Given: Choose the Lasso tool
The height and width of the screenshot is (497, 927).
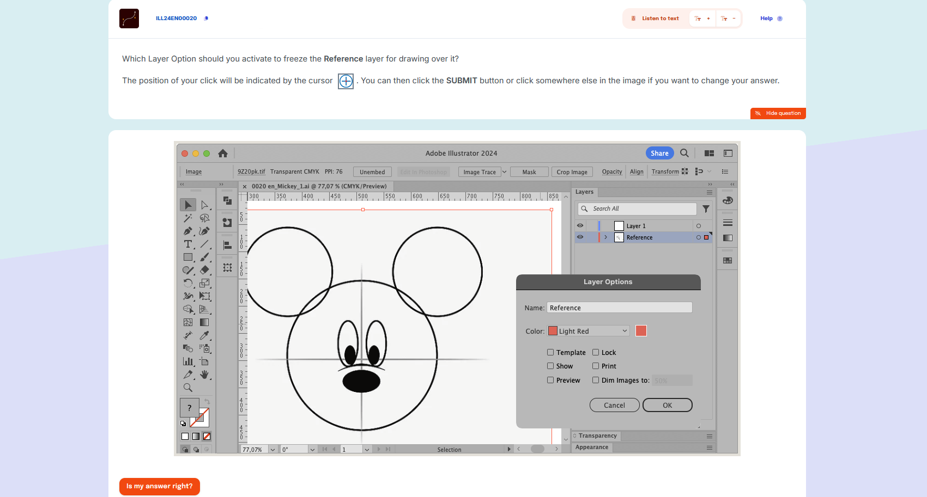Looking at the screenshot, I should pos(204,218).
